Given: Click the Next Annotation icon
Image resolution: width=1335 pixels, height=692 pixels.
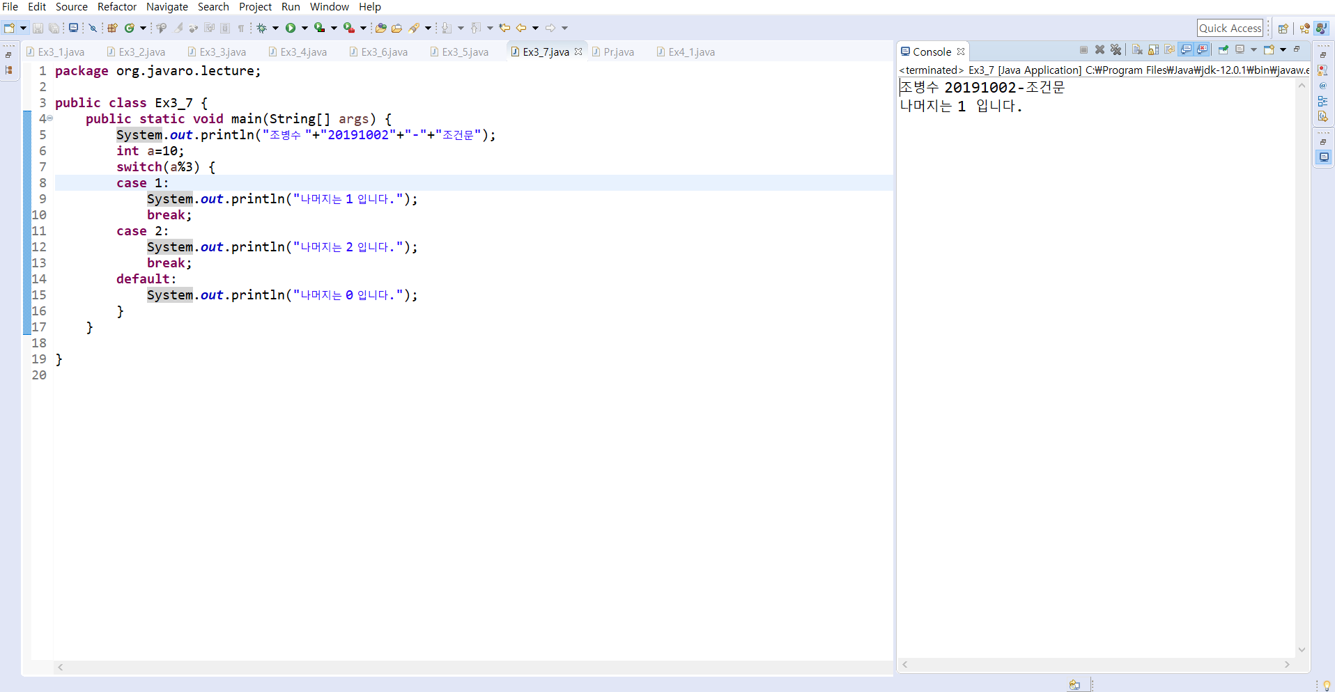Looking at the screenshot, I should coord(447,28).
